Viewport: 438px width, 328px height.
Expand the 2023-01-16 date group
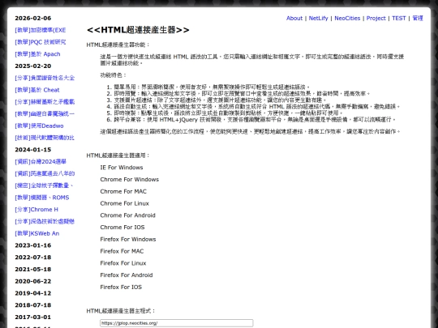pyautogui.click(x=33, y=245)
